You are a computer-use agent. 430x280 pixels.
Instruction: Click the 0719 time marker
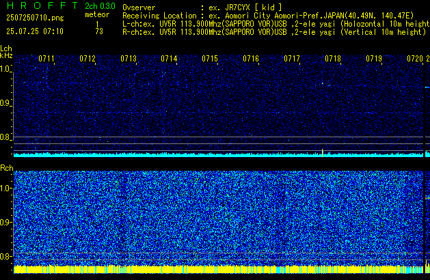click(x=374, y=59)
